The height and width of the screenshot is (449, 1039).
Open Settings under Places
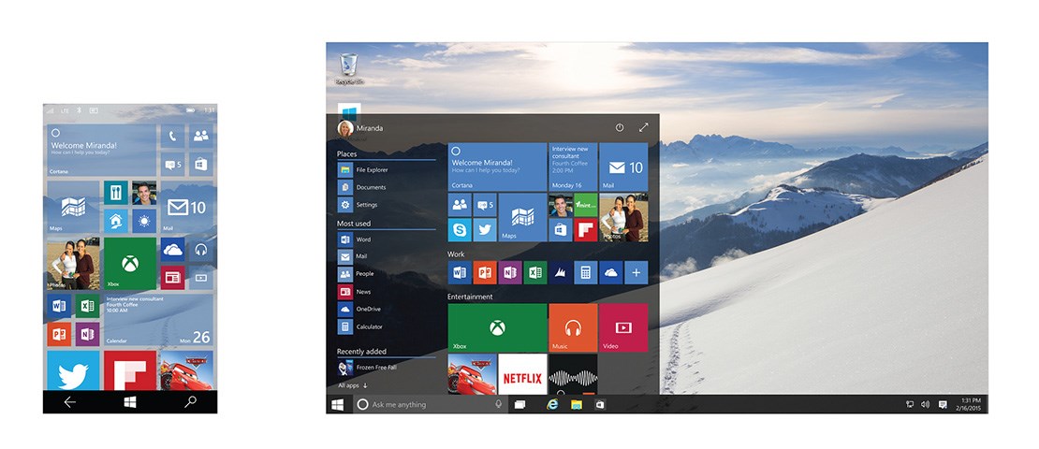(x=387, y=205)
